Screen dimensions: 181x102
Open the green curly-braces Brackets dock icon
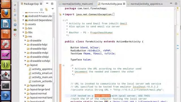(6, 65)
